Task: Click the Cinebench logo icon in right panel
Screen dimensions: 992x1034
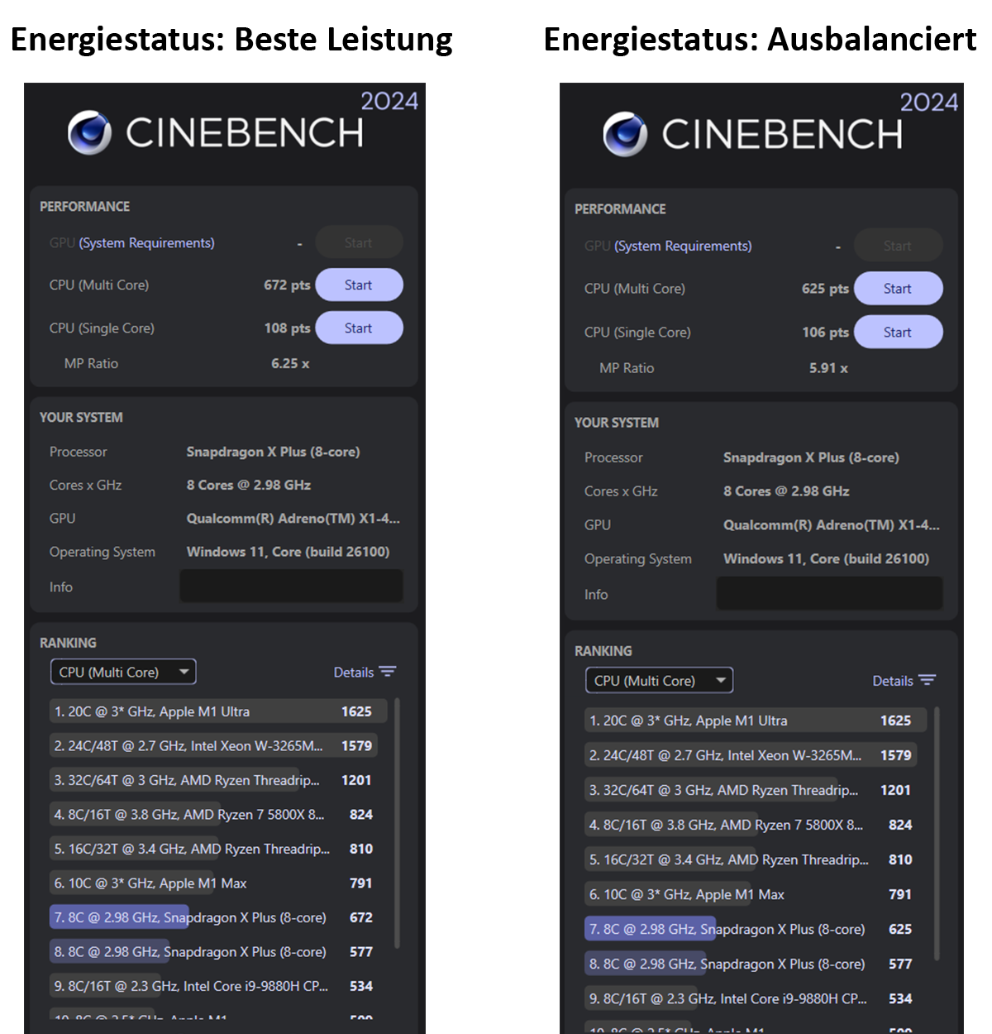Action: tap(625, 135)
